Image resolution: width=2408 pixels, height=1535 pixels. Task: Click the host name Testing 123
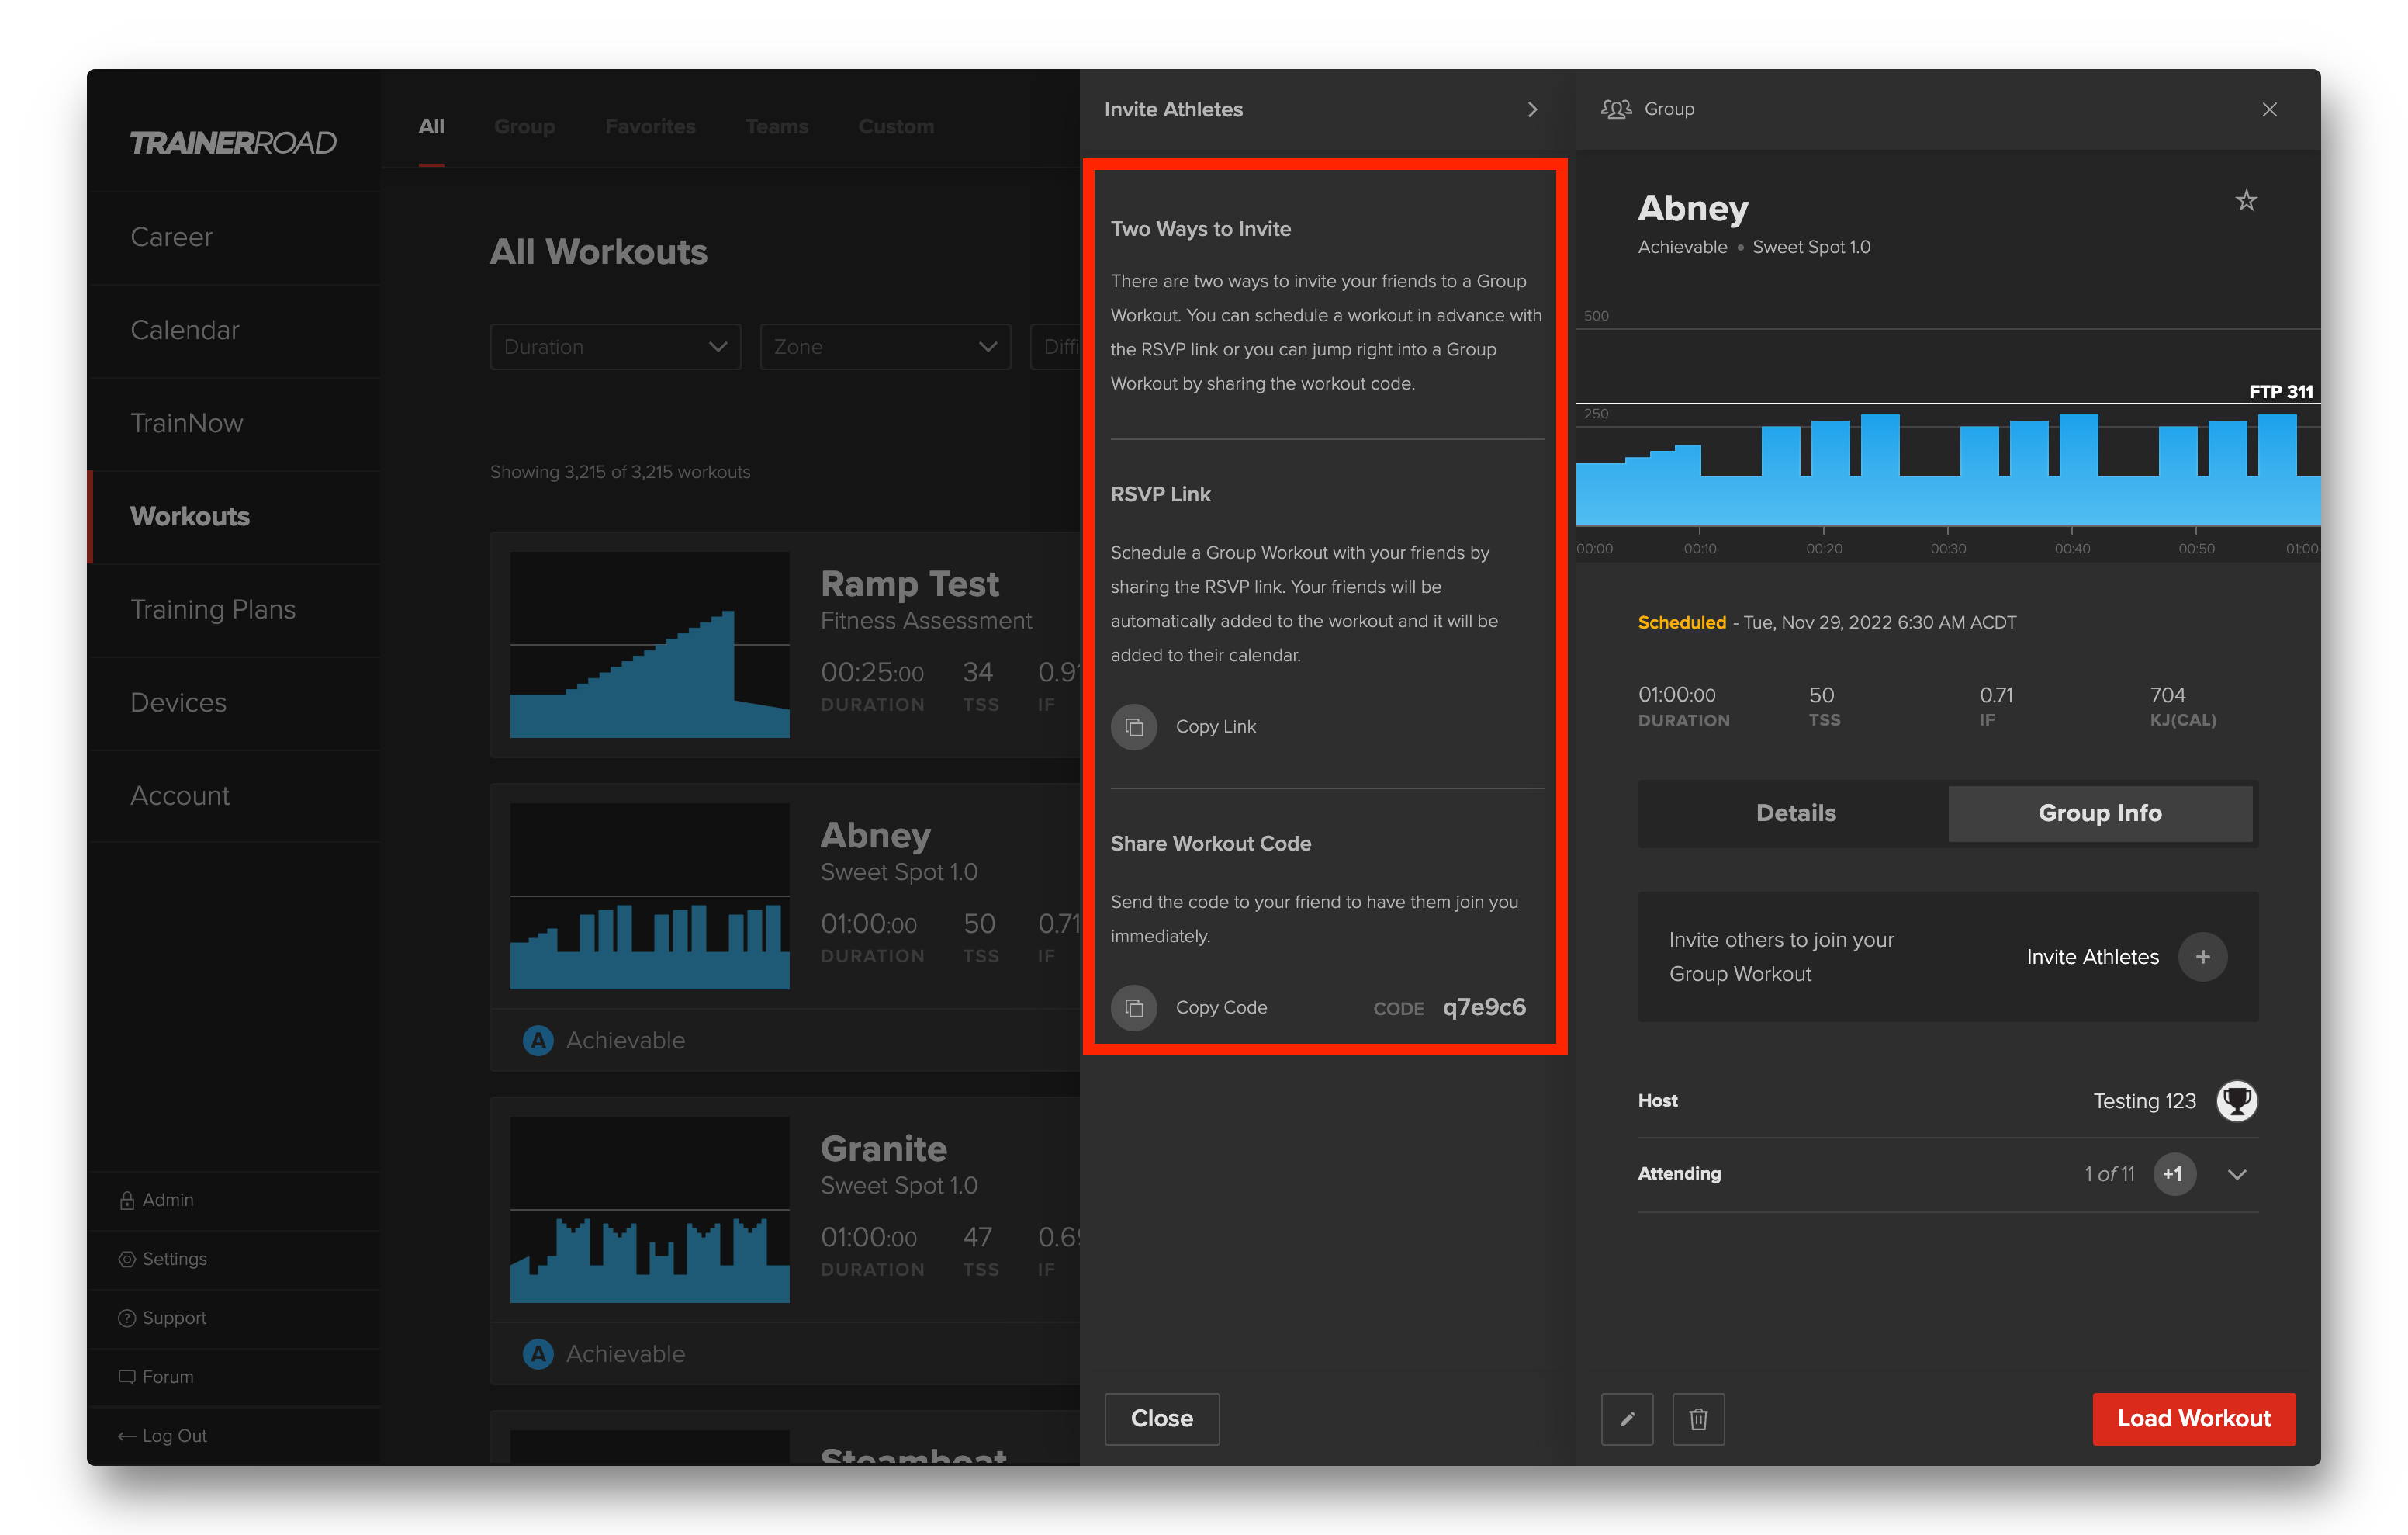(x=2144, y=1100)
